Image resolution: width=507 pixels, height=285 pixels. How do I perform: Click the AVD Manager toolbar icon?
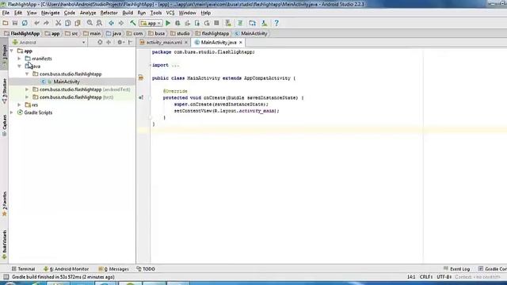[228, 23]
